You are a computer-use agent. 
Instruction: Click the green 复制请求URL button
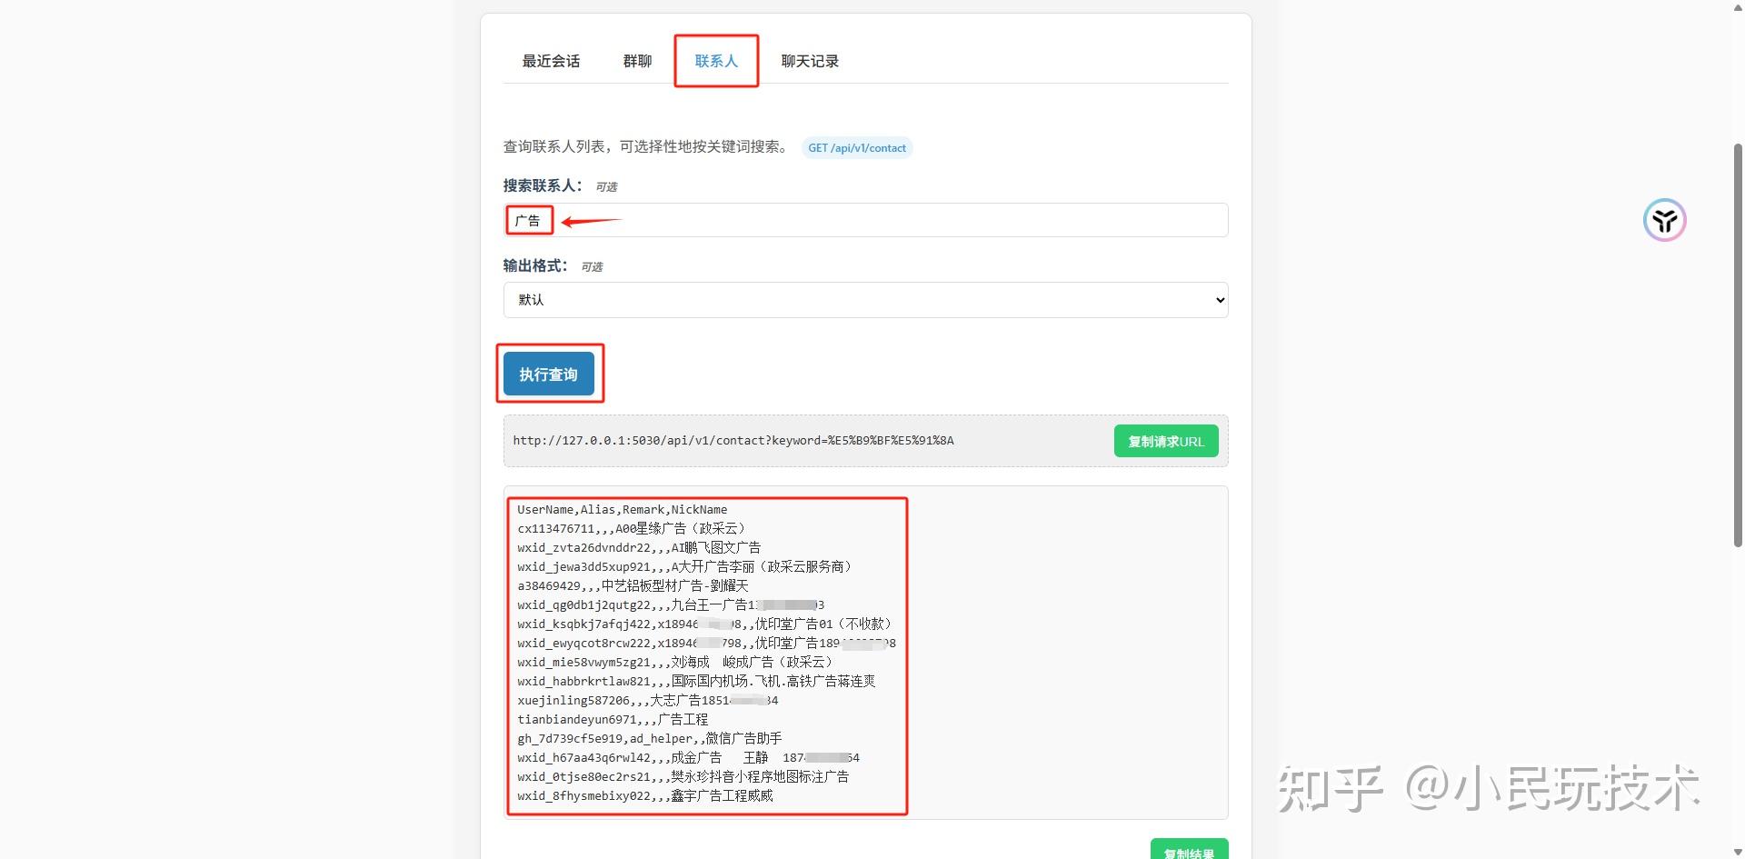click(x=1166, y=441)
